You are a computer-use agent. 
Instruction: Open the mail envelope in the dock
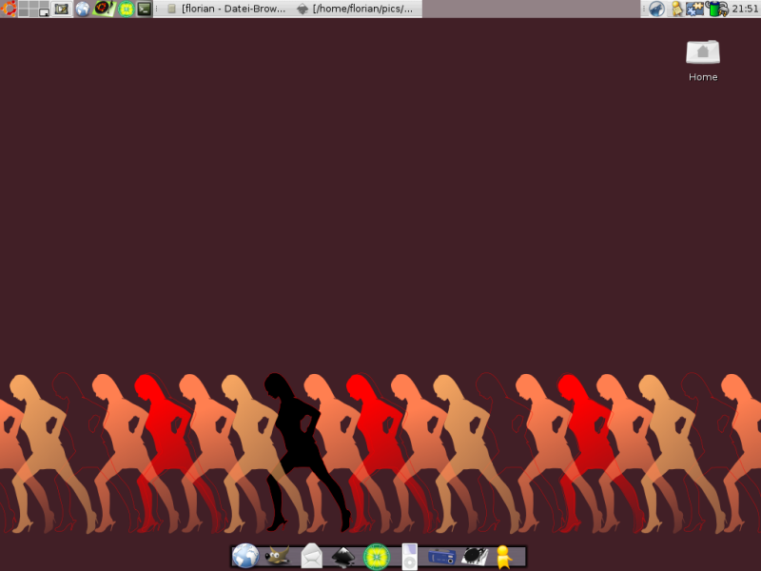312,556
